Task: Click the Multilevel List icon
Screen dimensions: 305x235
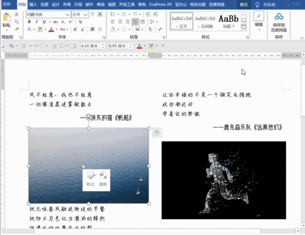Action: point(135,14)
